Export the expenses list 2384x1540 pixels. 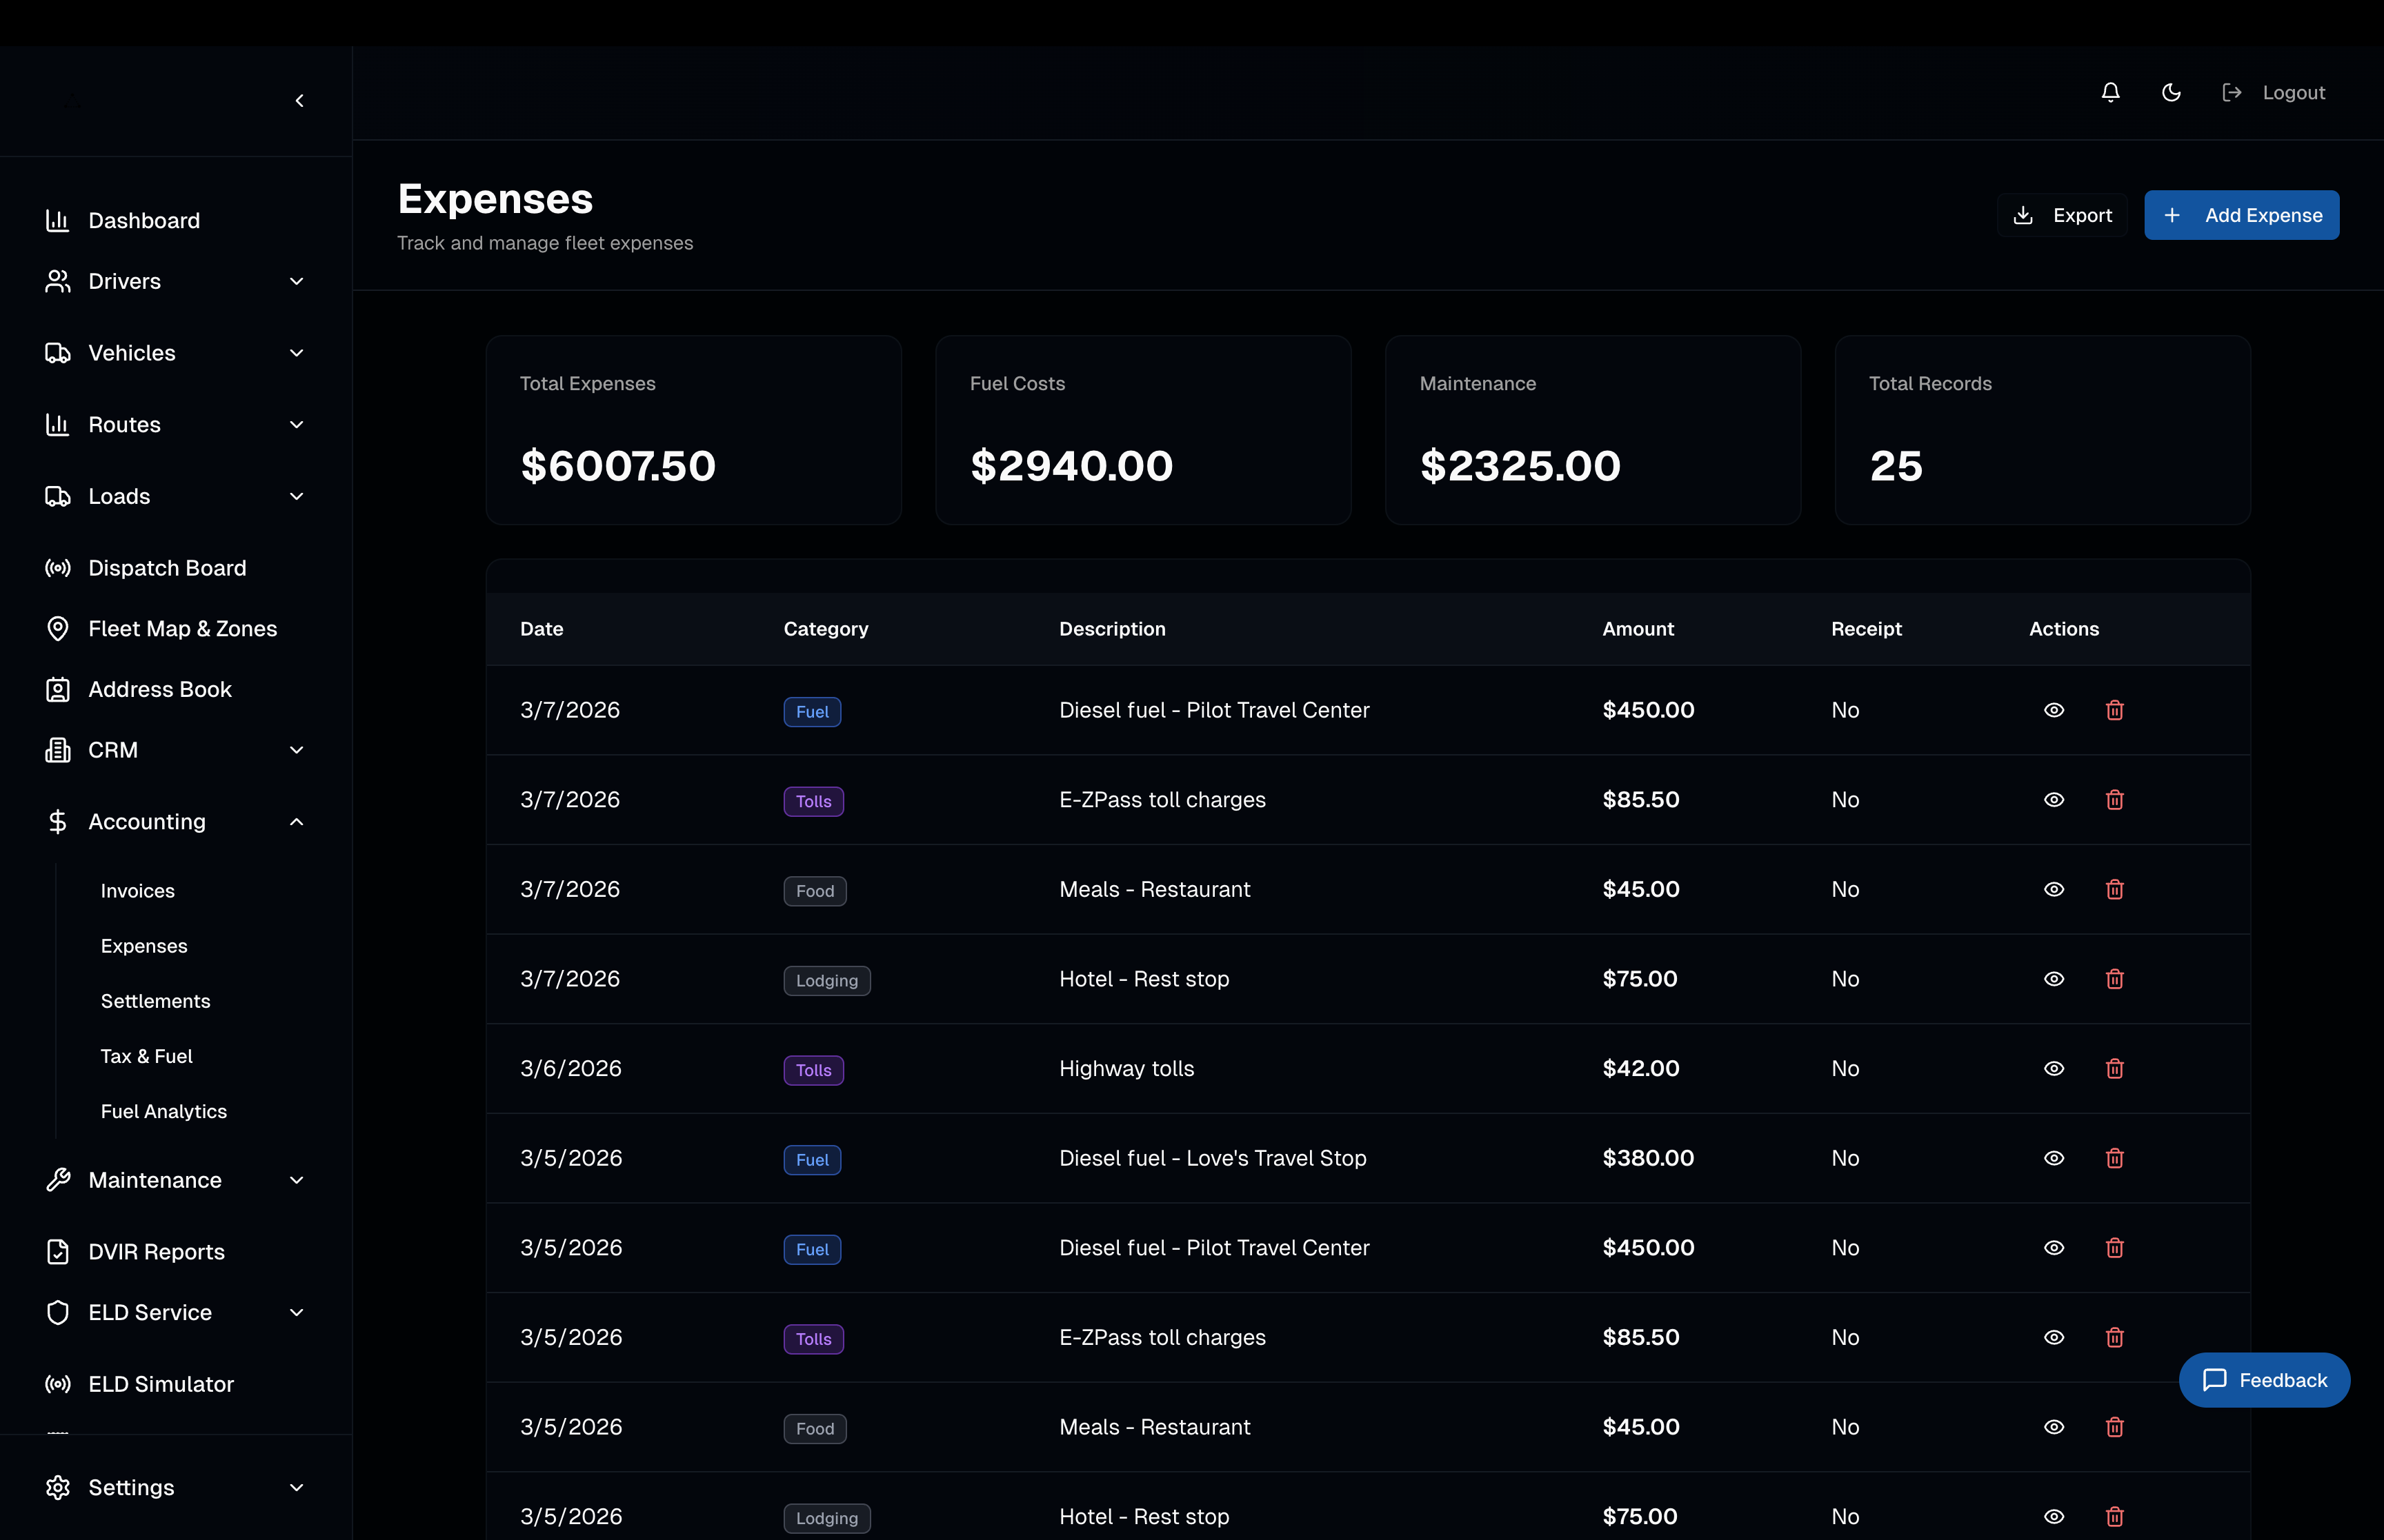(2062, 215)
